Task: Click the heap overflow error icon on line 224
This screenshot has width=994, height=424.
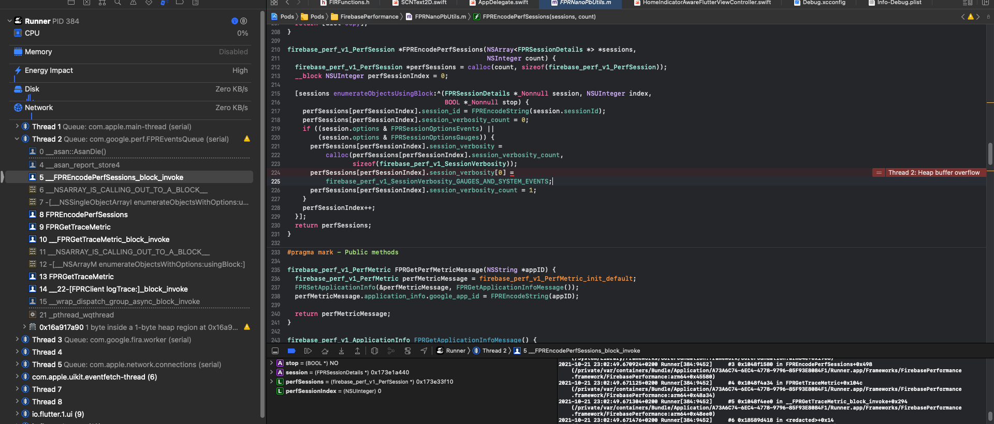Action: [x=879, y=173]
